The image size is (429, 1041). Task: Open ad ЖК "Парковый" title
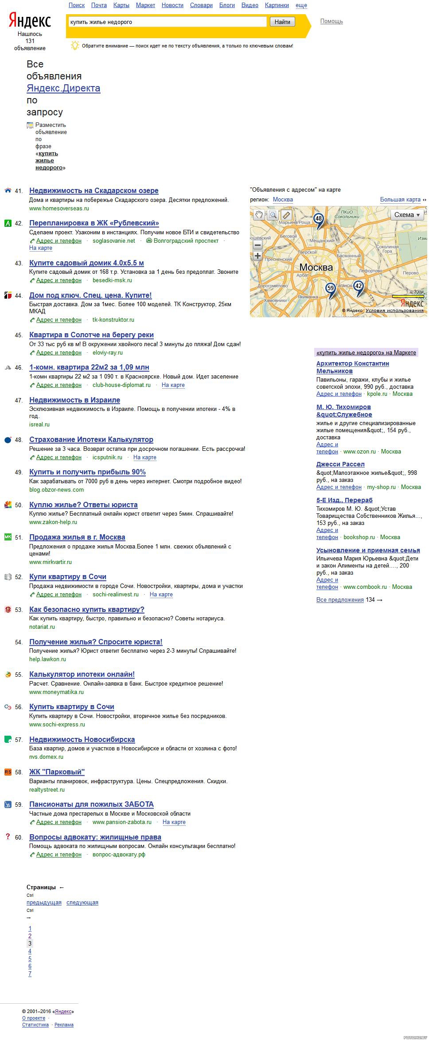pos(57,772)
